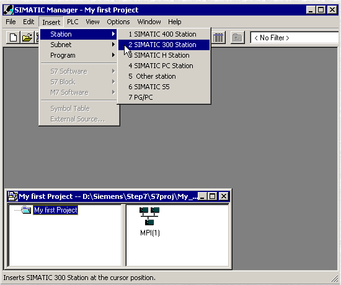Click the New Project toolbar icon
Image resolution: width=341 pixels, height=285 pixels.
tap(14, 38)
